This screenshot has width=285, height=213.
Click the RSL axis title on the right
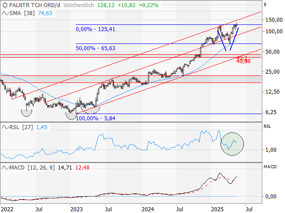pos(267,126)
